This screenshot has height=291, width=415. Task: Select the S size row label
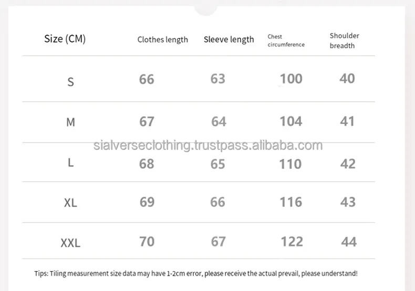[71, 82]
